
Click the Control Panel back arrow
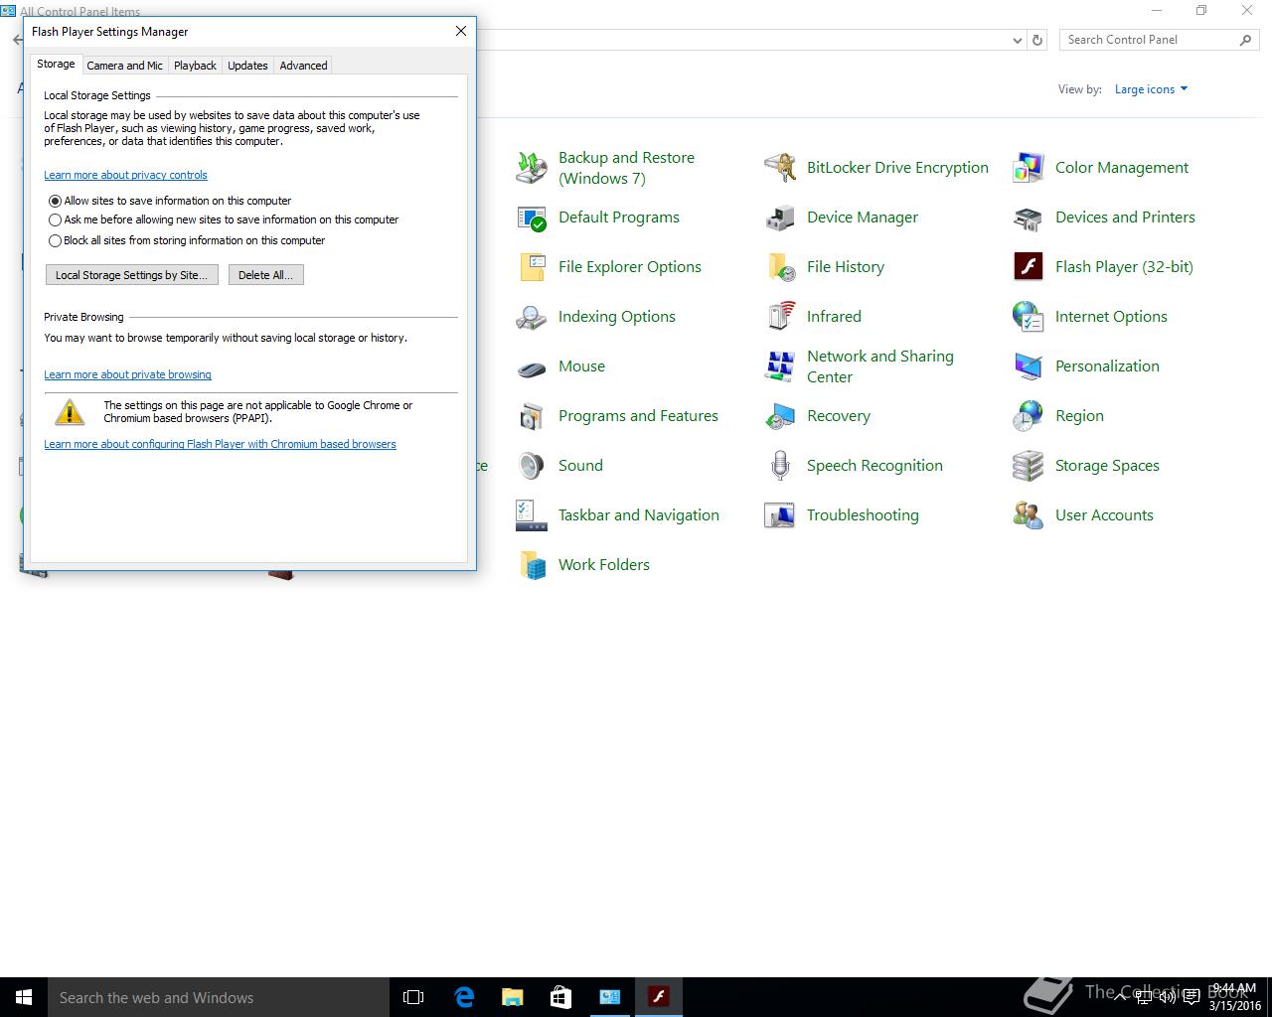pos(17,41)
